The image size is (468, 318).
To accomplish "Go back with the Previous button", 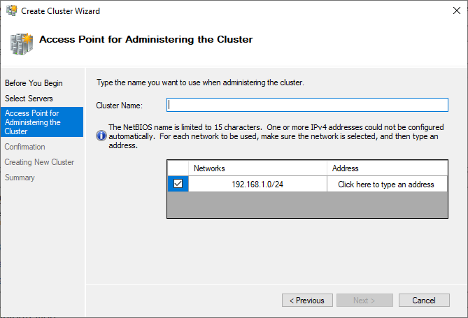I will pyautogui.click(x=307, y=301).
